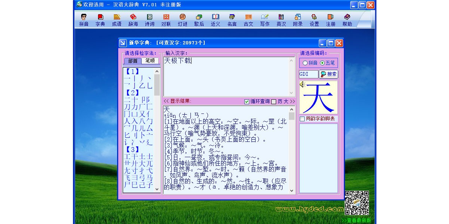
Task: Select radical 马 in the list
Action: click(149, 178)
